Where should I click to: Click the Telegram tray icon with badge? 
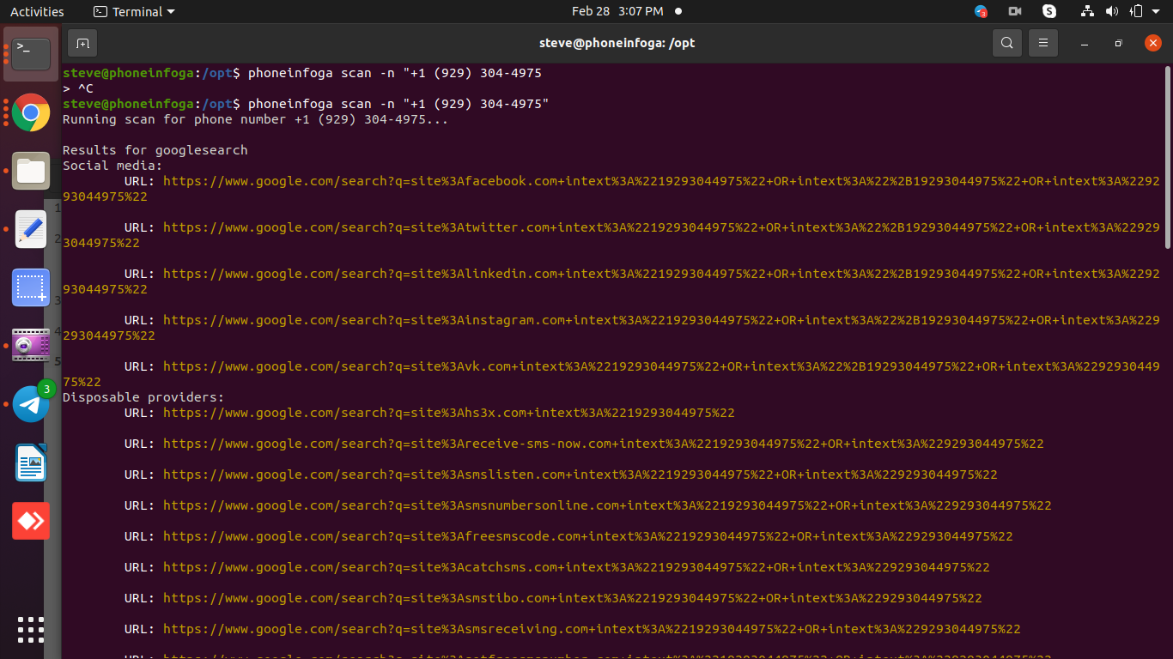pyautogui.click(x=981, y=11)
